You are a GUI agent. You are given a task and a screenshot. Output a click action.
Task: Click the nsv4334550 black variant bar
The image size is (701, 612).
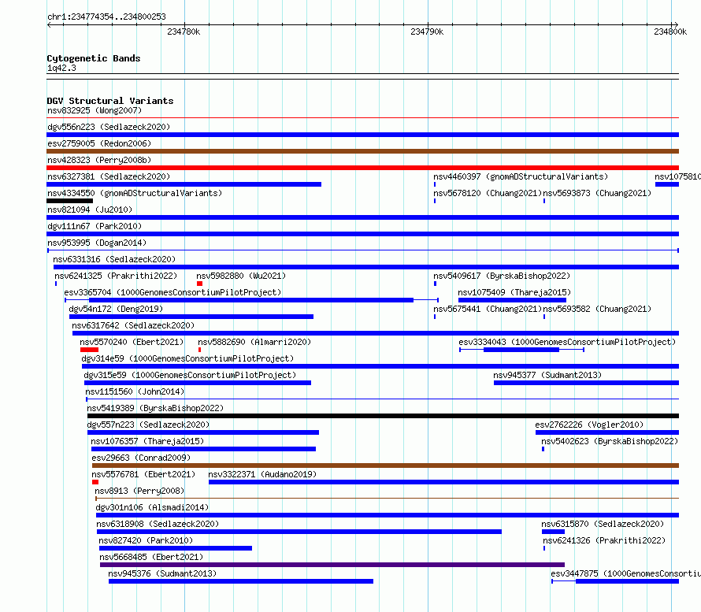(x=70, y=201)
